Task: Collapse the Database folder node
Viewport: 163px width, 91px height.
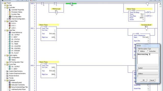Action: coord(5,80)
